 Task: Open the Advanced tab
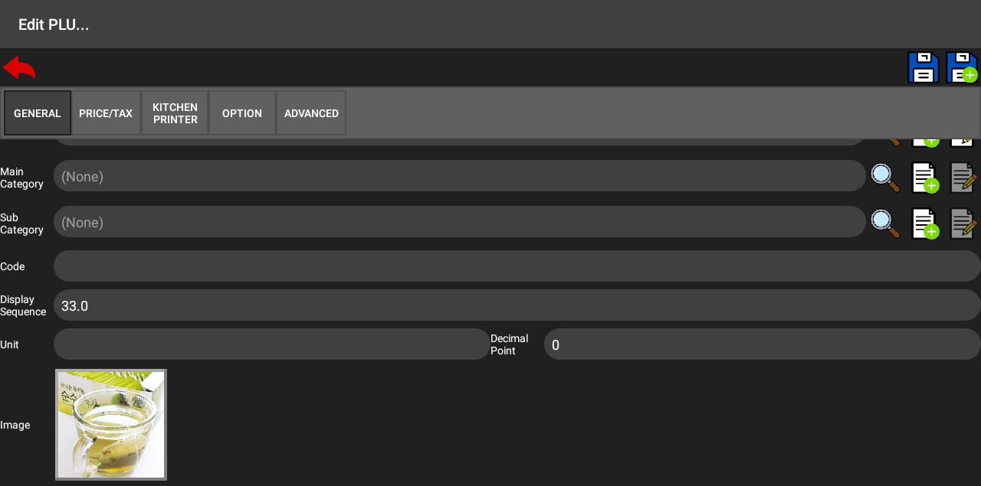311,113
